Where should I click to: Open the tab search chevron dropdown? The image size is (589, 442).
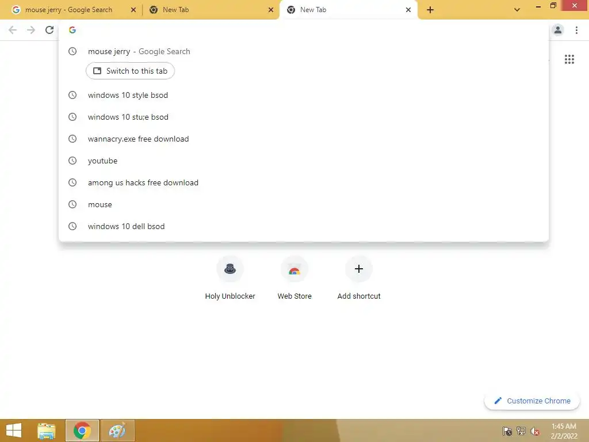pyautogui.click(x=517, y=10)
